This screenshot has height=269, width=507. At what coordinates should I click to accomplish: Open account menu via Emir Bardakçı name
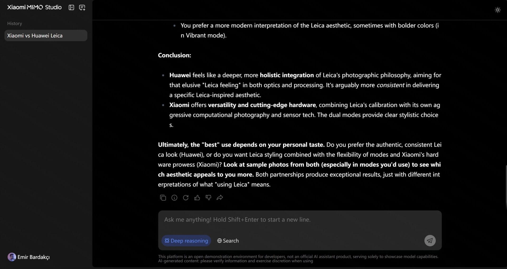[34, 257]
